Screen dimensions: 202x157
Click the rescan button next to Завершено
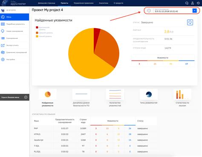tap(190, 22)
